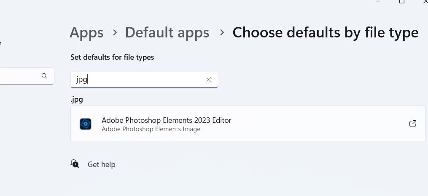Click the Choose defaults by file type title
This screenshot has width=428, height=196.
[x=326, y=33]
